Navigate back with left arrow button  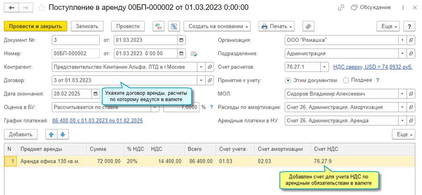pyautogui.click(x=11, y=8)
